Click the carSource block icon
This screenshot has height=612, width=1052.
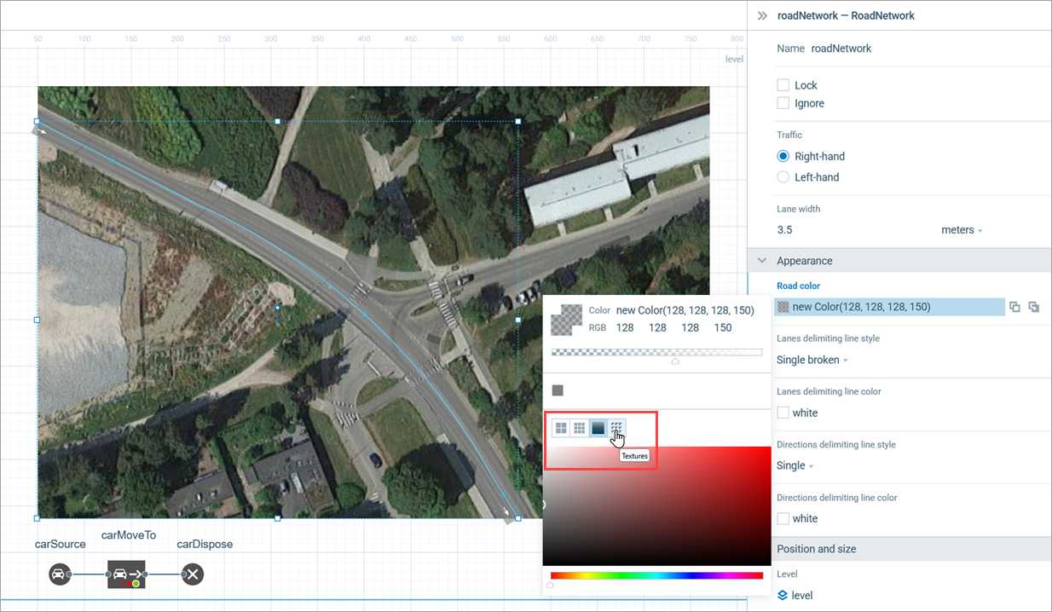[x=58, y=574]
